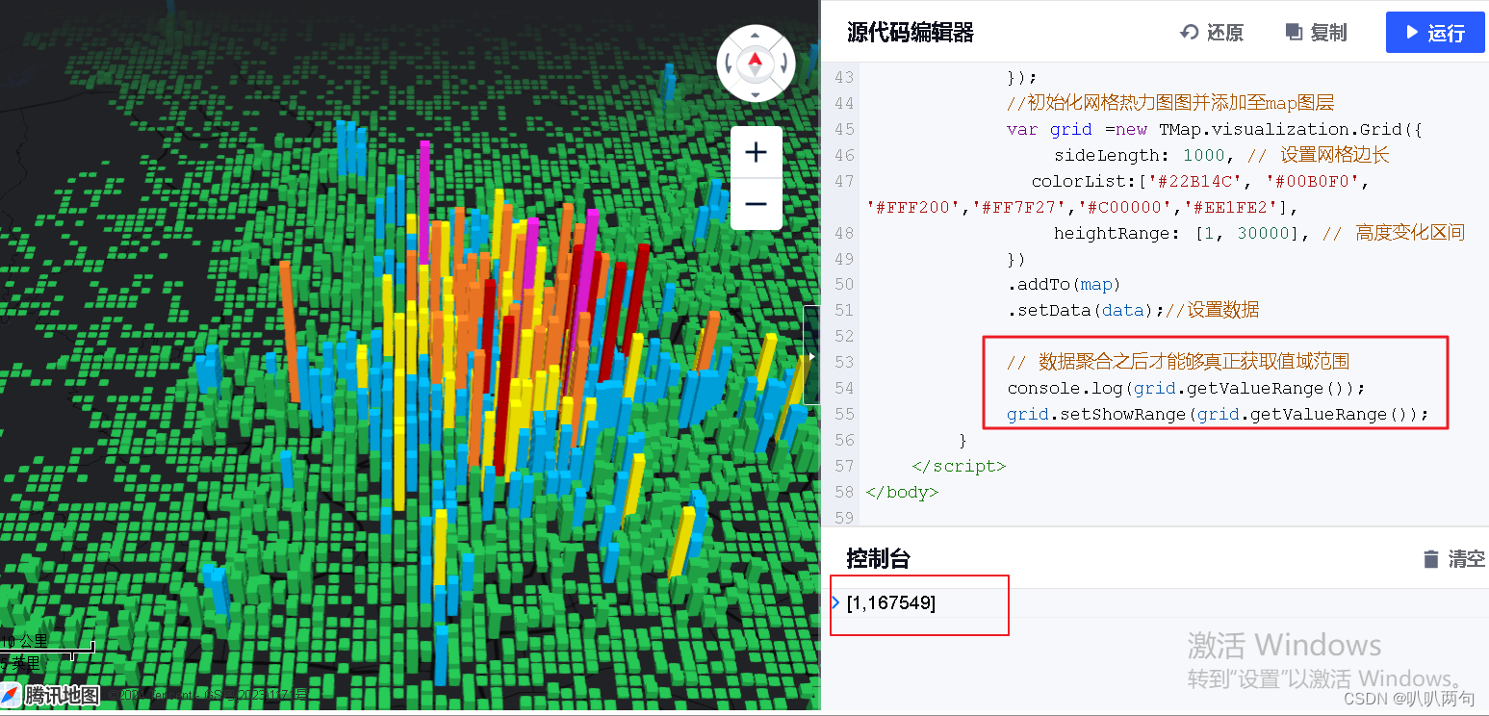Click grid.setShowRange line 55 code
This screenshot has width=1489, height=716.
(x=1218, y=414)
